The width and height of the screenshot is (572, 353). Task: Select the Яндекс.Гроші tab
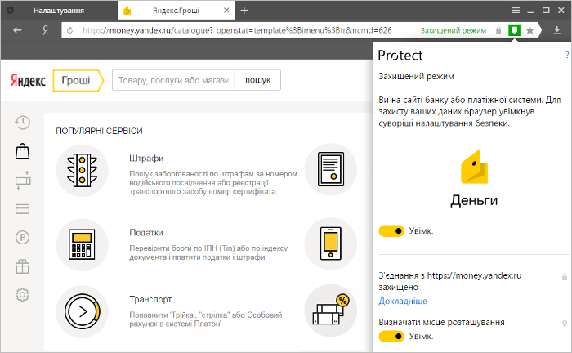click(176, 11)
